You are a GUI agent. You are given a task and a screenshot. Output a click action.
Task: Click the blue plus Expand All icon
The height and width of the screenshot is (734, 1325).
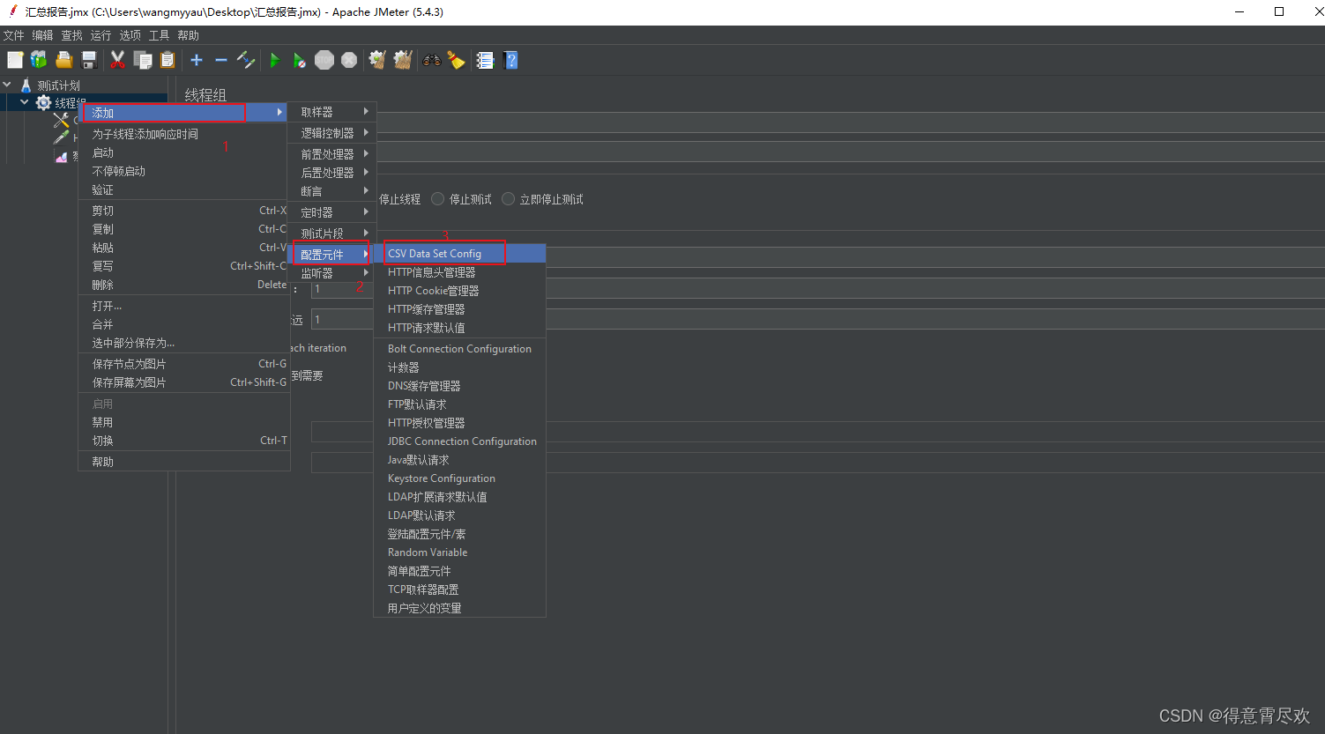(197, 60)
